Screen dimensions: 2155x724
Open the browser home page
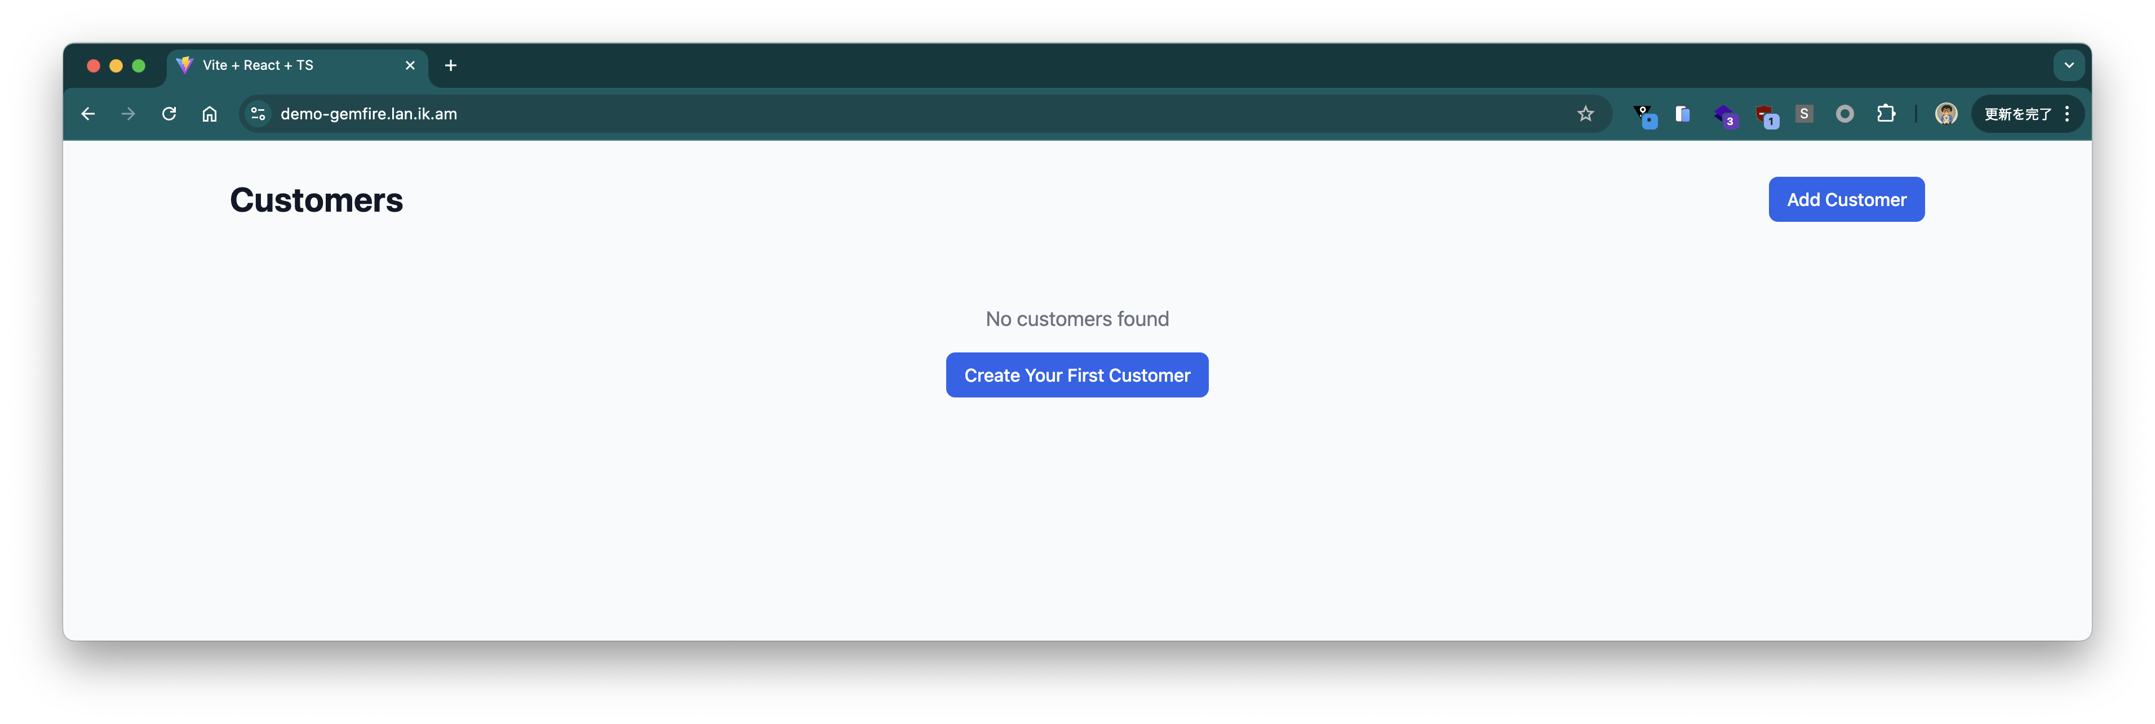click(x=210, y=114)
